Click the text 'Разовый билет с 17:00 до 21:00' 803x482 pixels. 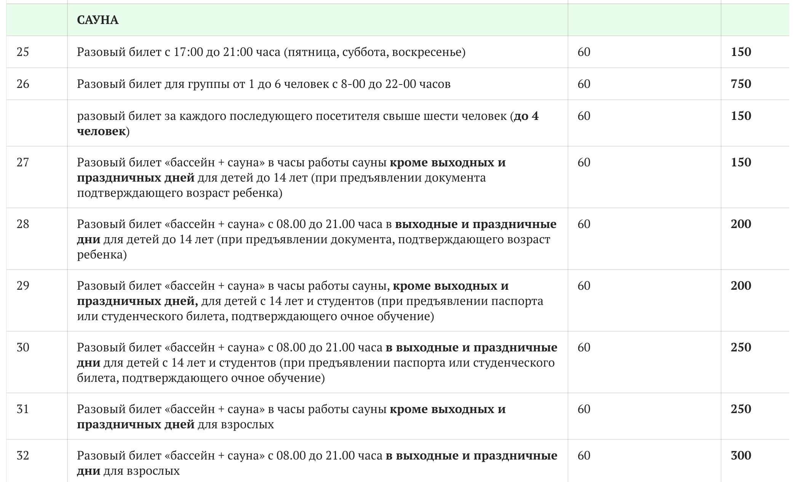click(x=165, y=52)
